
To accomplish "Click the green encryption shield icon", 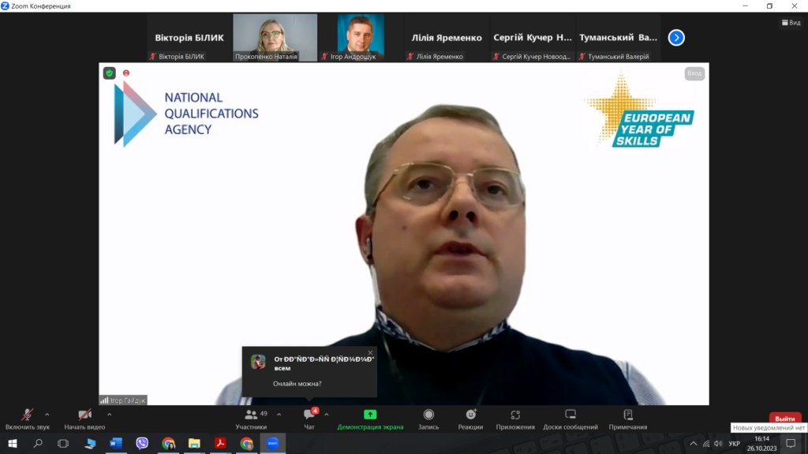I will (x=110, y=73).
